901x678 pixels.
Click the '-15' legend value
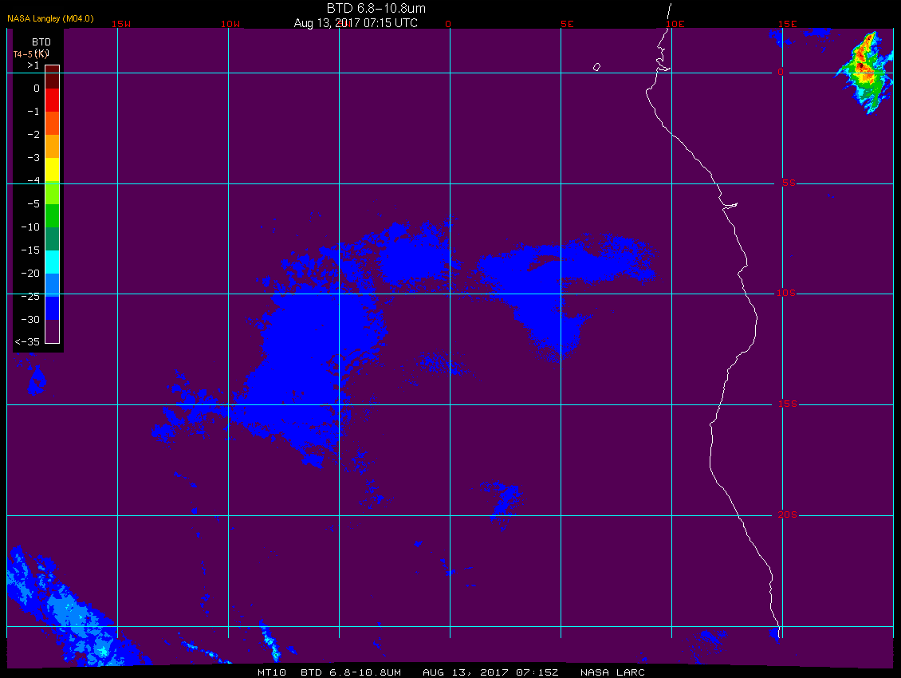[30, 250]
